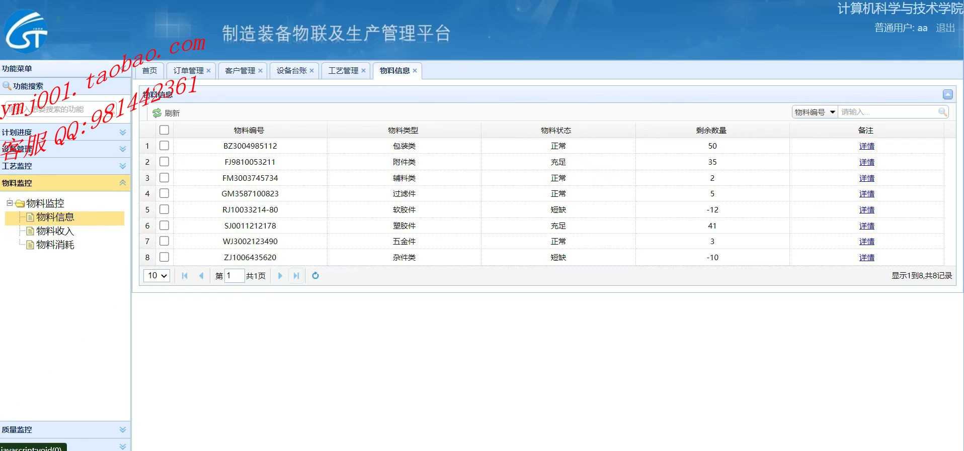The height and width of the screenshot is (451, 964).
Task: Select 物料信息 in the sidebar tree
Action: [x=55, y=217]
